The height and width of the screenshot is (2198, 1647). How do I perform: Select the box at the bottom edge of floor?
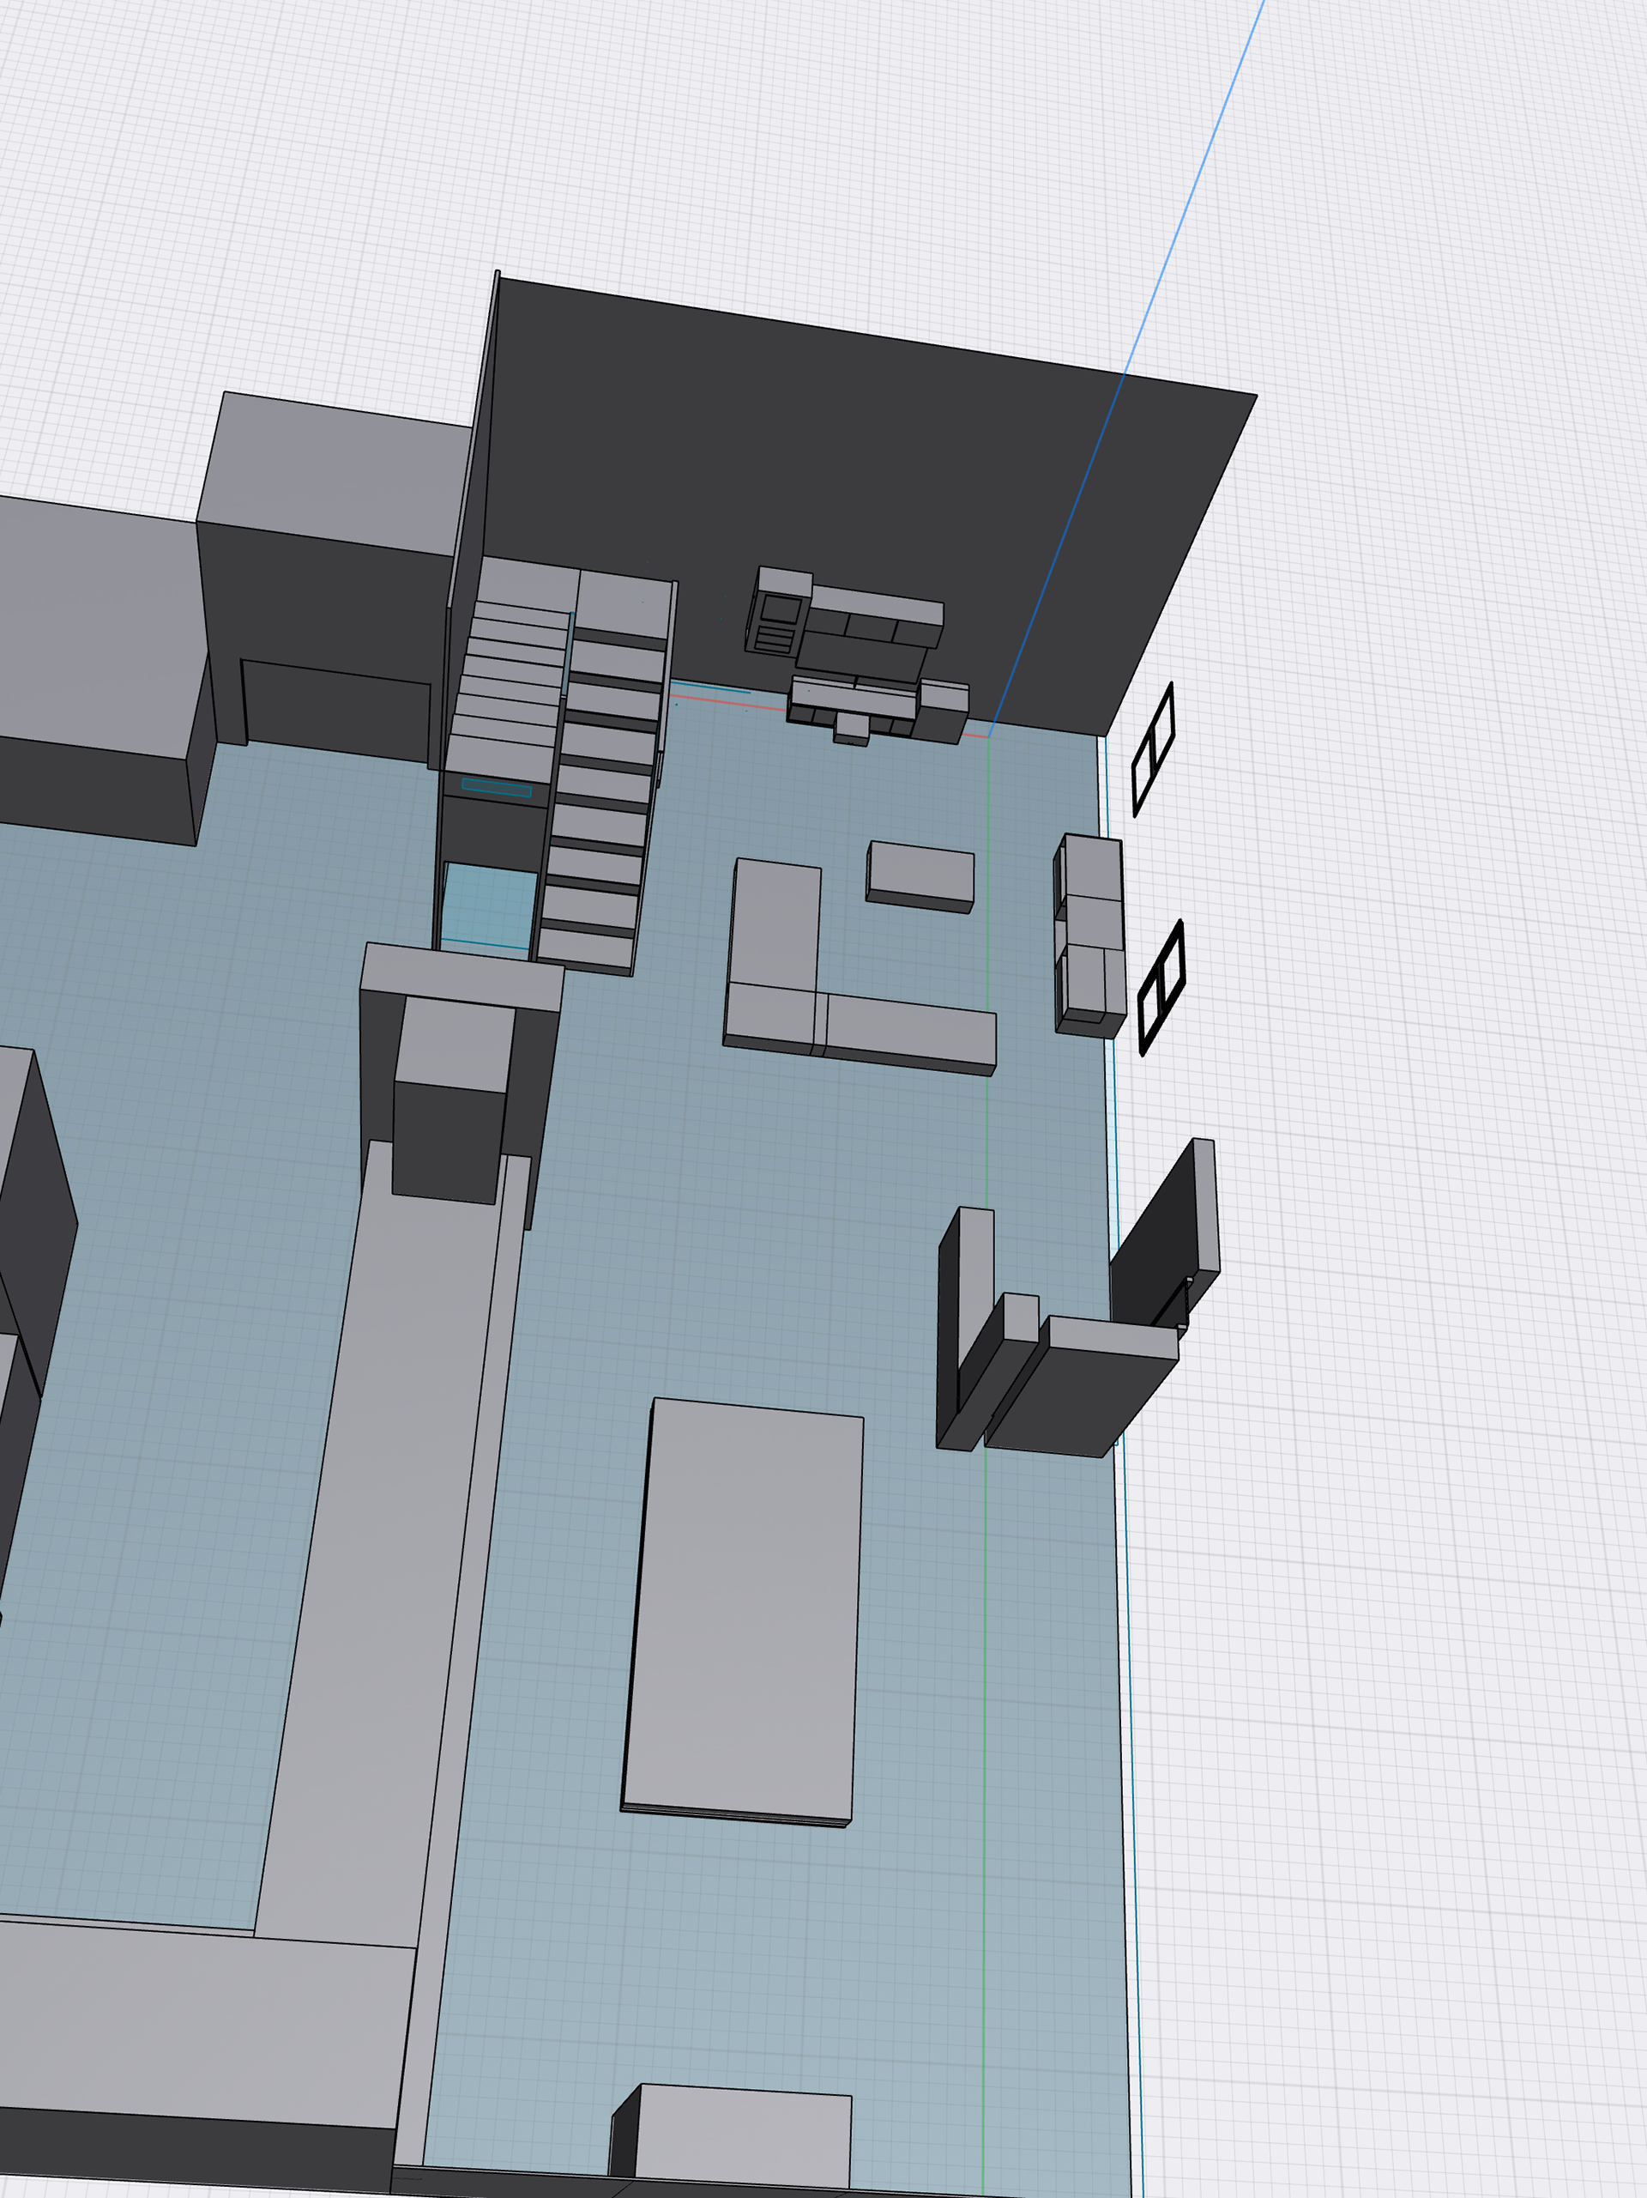tap(740, 2136)
